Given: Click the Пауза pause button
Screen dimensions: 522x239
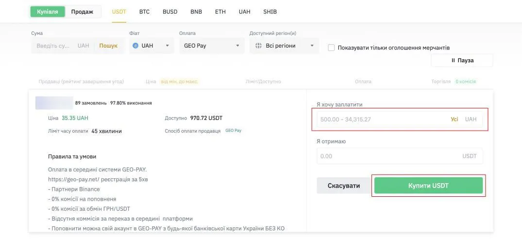Looking at the screenshot, I should pyautogui.click(x=462, y=60).
